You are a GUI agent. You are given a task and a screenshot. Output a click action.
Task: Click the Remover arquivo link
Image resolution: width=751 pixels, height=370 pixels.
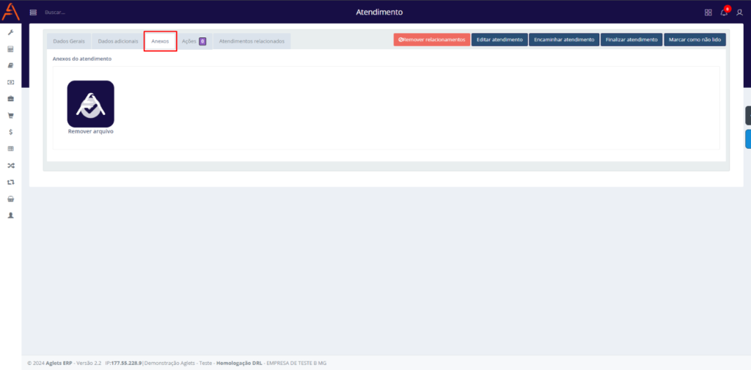pos(90,131)
